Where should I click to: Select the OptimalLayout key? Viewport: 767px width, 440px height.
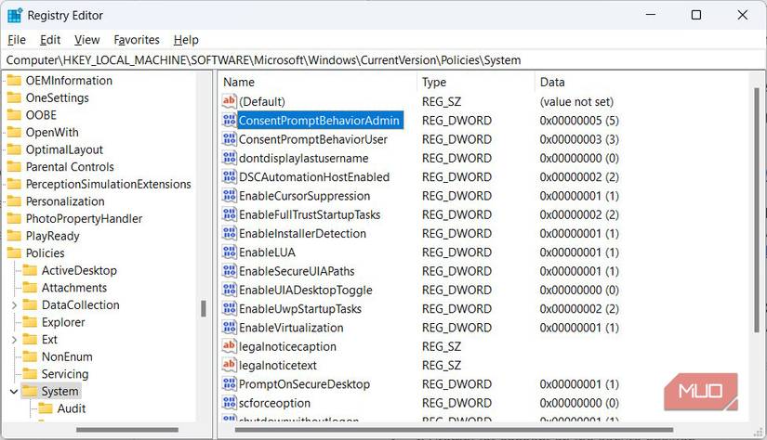tap(64, 149)
